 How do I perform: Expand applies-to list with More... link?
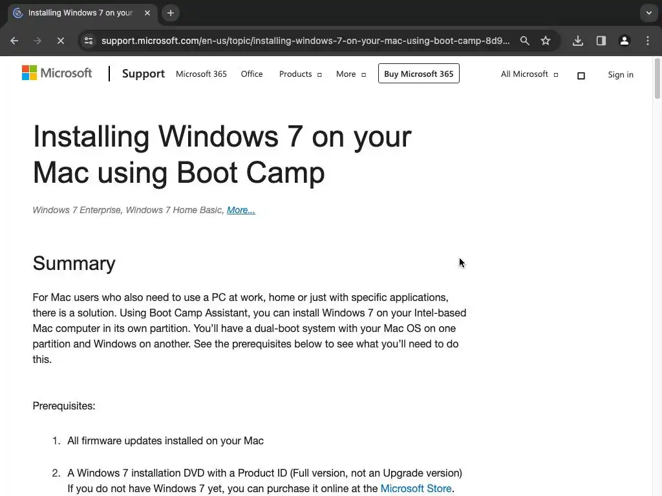pos(241,210)
